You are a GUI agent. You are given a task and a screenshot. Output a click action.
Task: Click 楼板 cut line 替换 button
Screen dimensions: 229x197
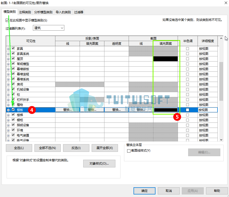141,110
